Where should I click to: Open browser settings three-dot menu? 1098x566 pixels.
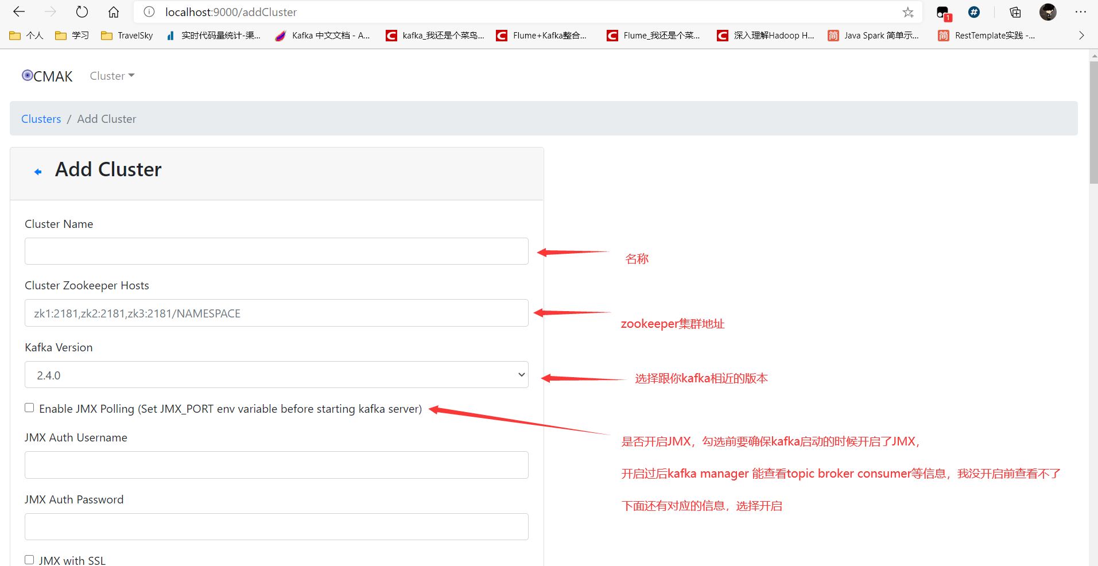[1080, 12]
